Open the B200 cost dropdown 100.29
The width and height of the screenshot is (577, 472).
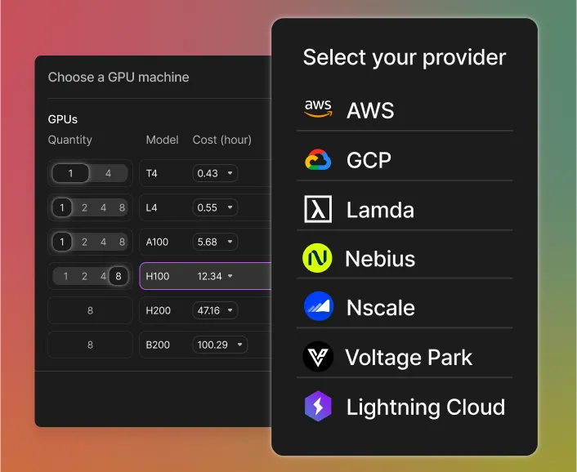pos(220,345)
